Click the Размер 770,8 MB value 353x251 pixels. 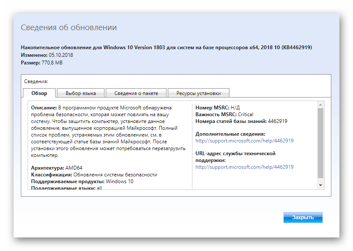[52, 63]
